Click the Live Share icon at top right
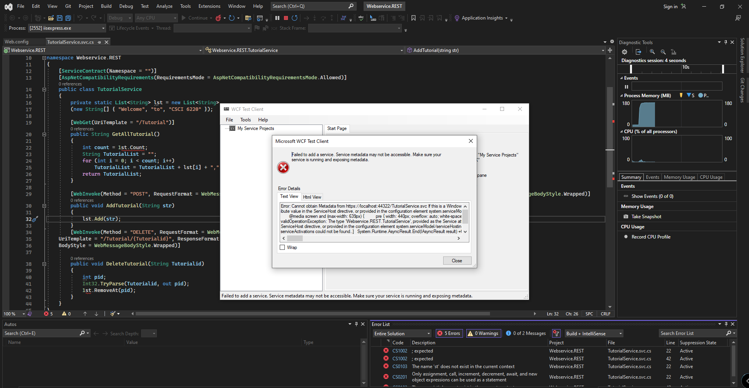Screen dimensions: 749x388 [x=738, y=18]
